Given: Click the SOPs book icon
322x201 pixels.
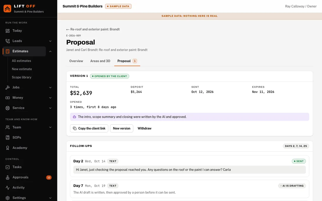Looking at the screenshot, I should [8, 138].
